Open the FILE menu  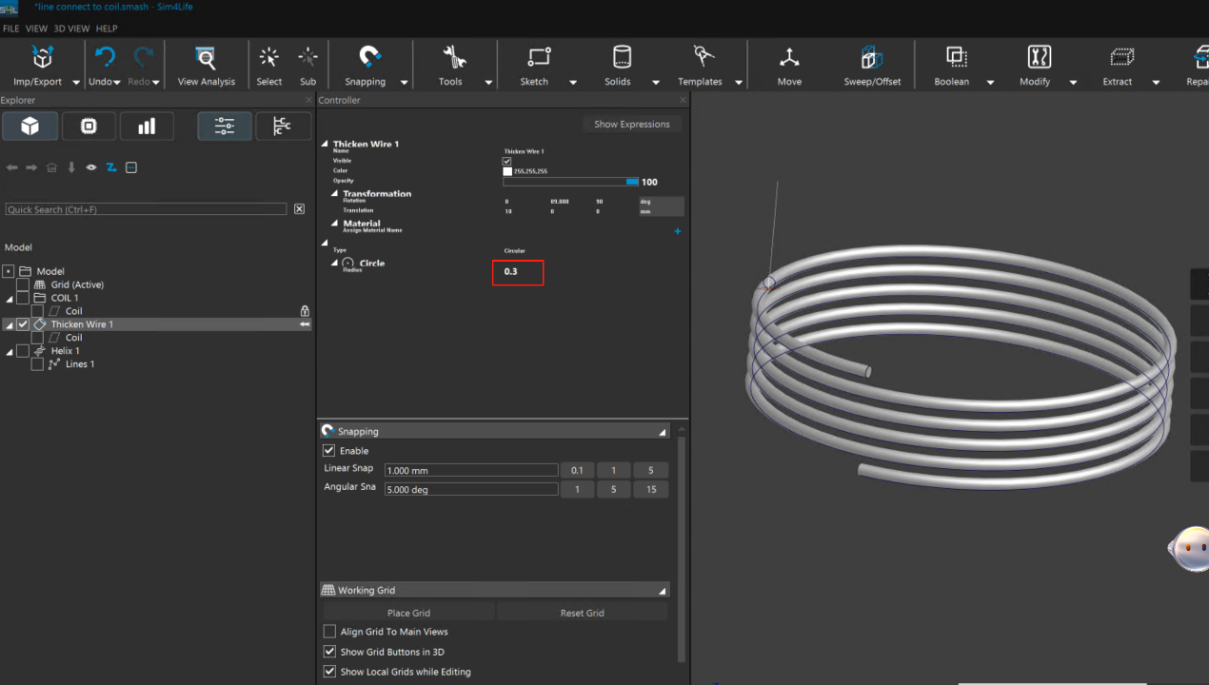pyautogui.click(x=11, y=29)
